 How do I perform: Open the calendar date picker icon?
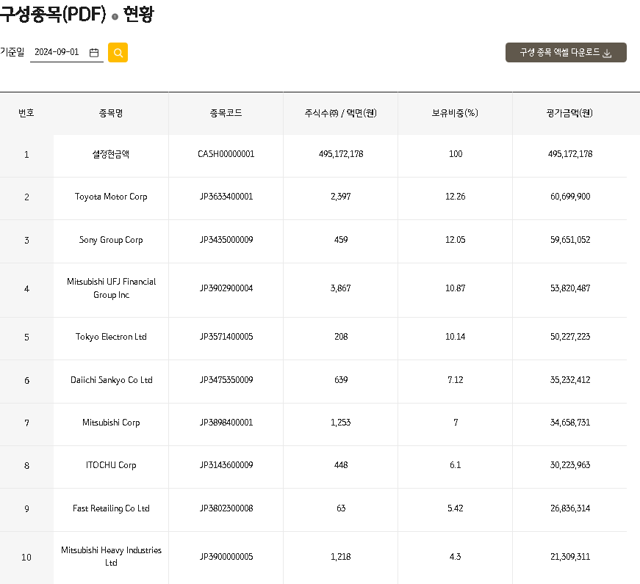[94, 53]
